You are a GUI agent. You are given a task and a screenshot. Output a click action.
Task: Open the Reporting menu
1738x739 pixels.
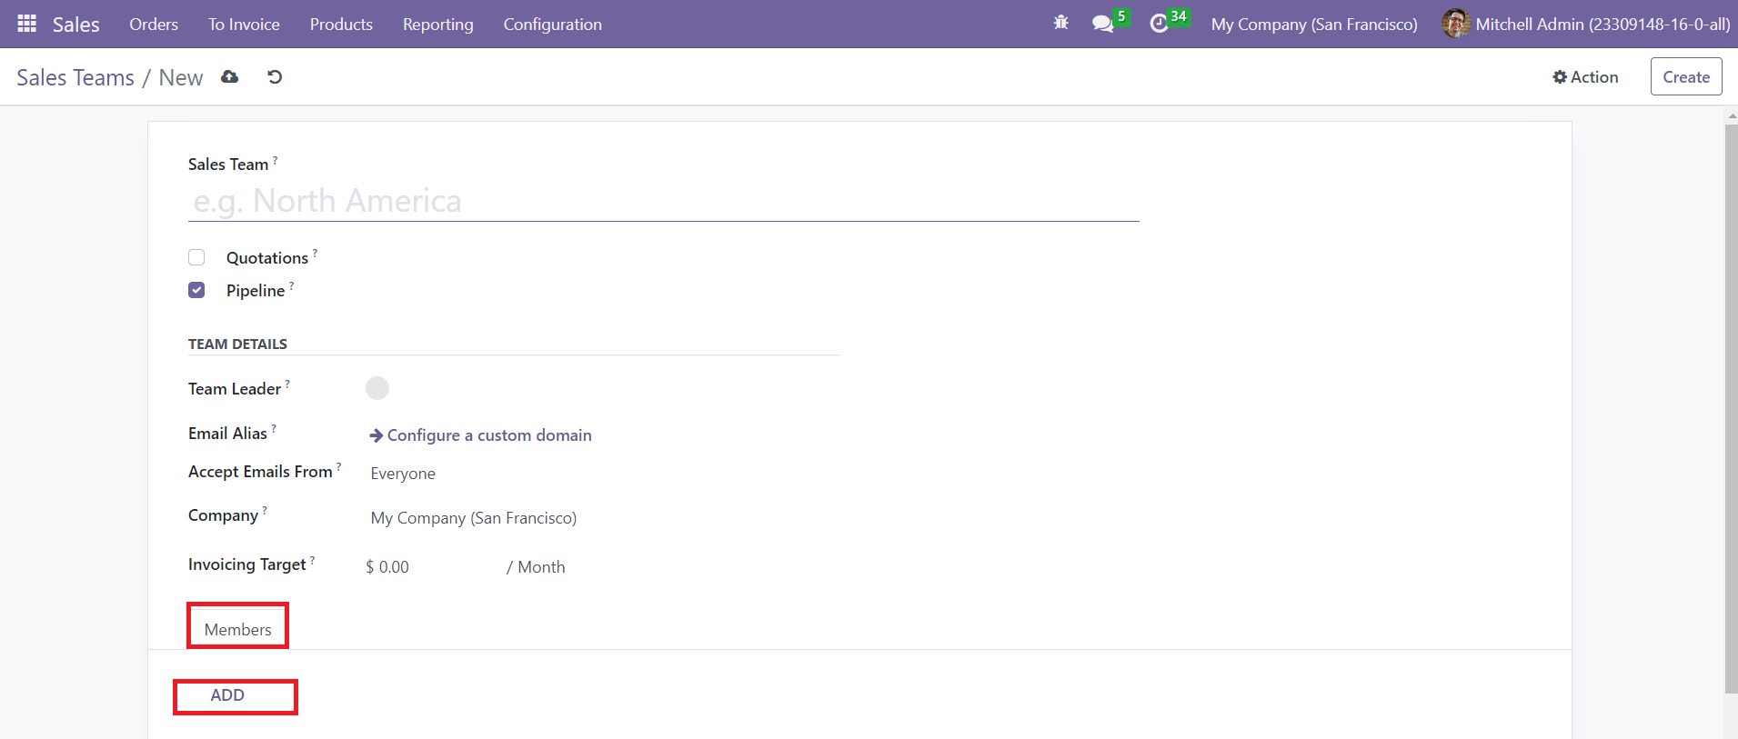pos(437,25)
